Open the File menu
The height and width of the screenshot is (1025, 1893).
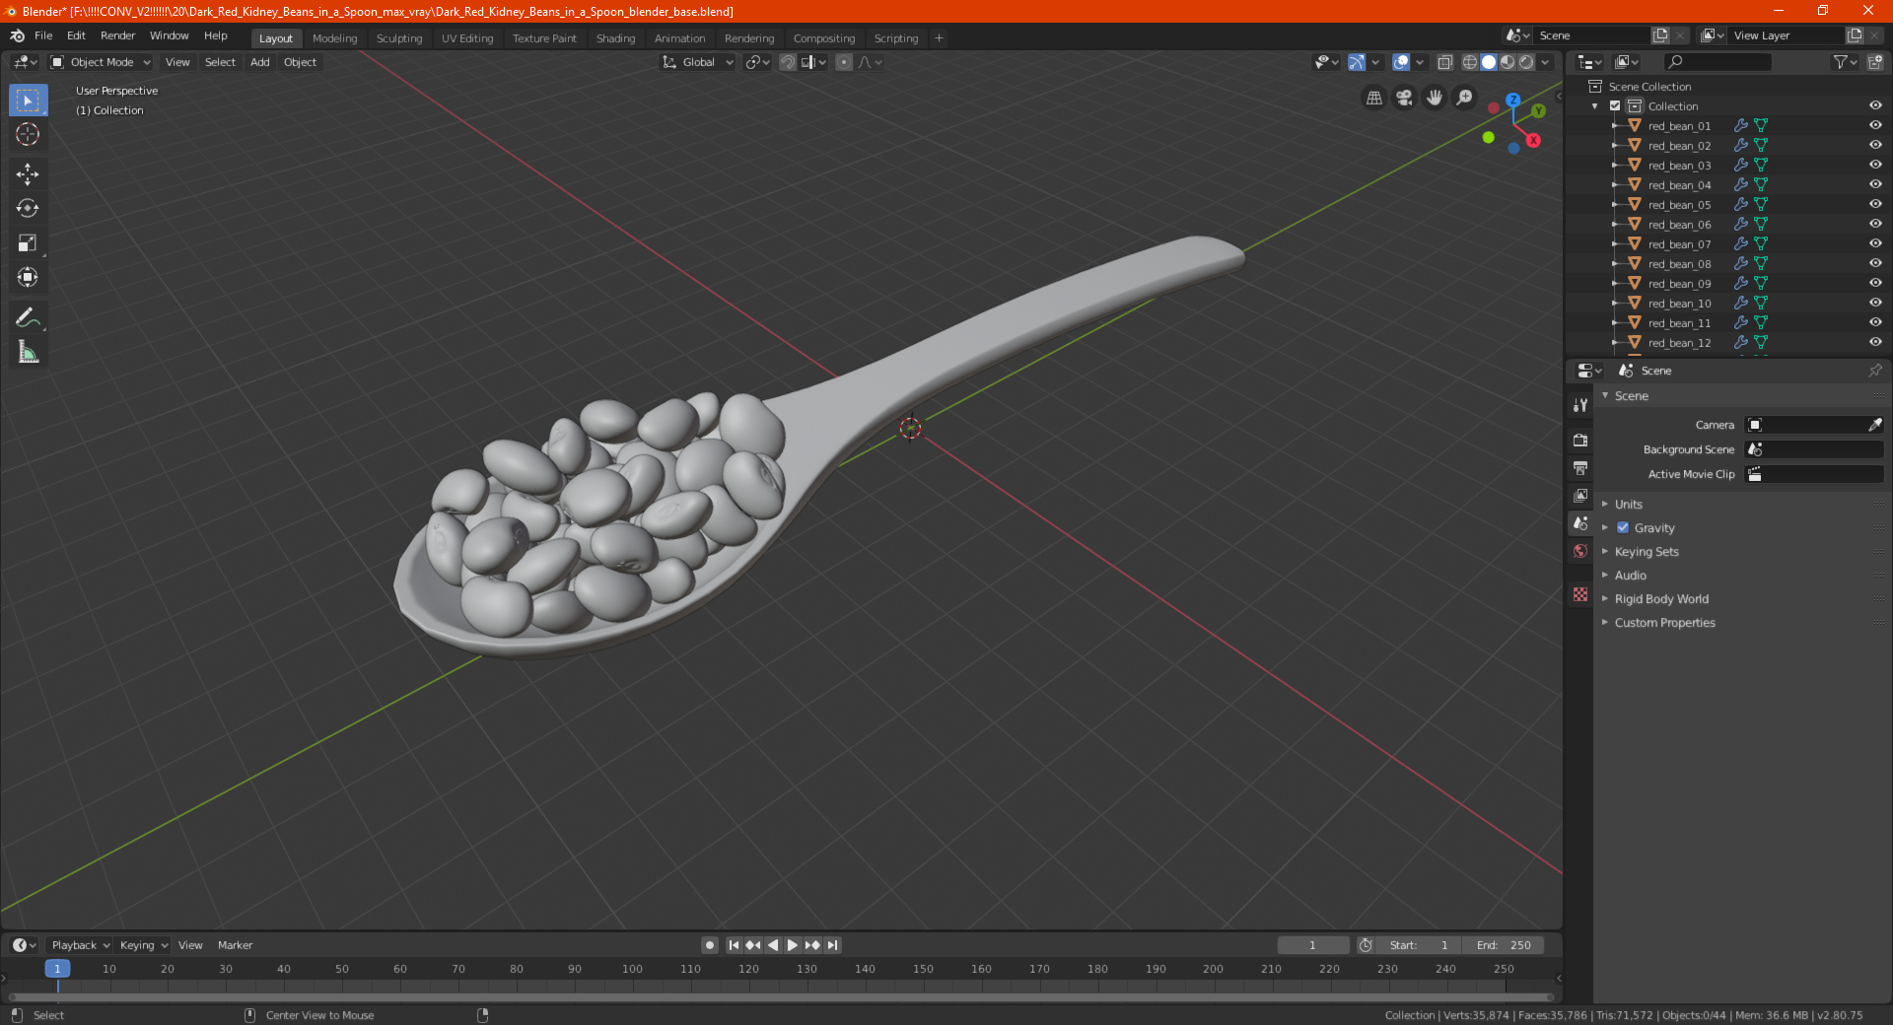pyautogui.click(x=43, y=35)
